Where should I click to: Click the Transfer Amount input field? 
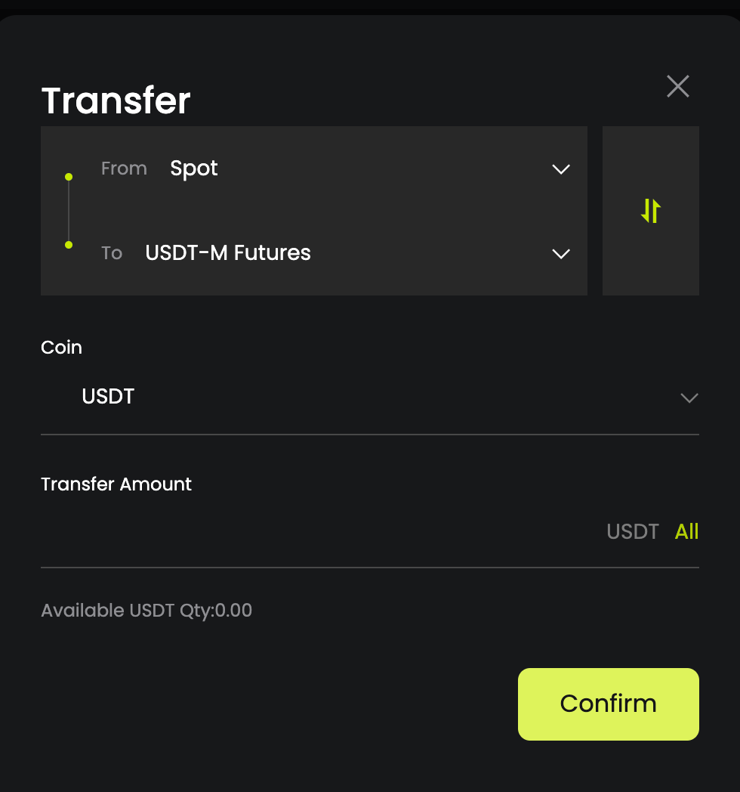point(317,532)
